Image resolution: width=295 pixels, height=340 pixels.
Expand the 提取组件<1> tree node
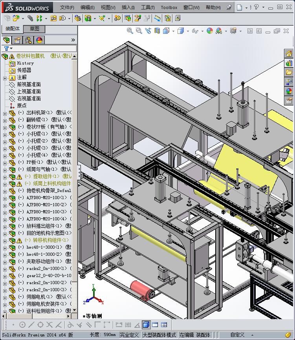click(5, 177)
